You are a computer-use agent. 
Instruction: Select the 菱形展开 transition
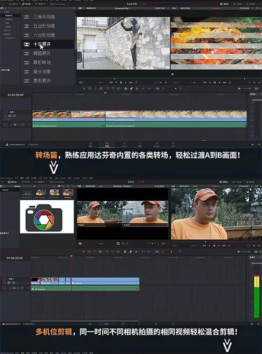[x=42, y=81]
